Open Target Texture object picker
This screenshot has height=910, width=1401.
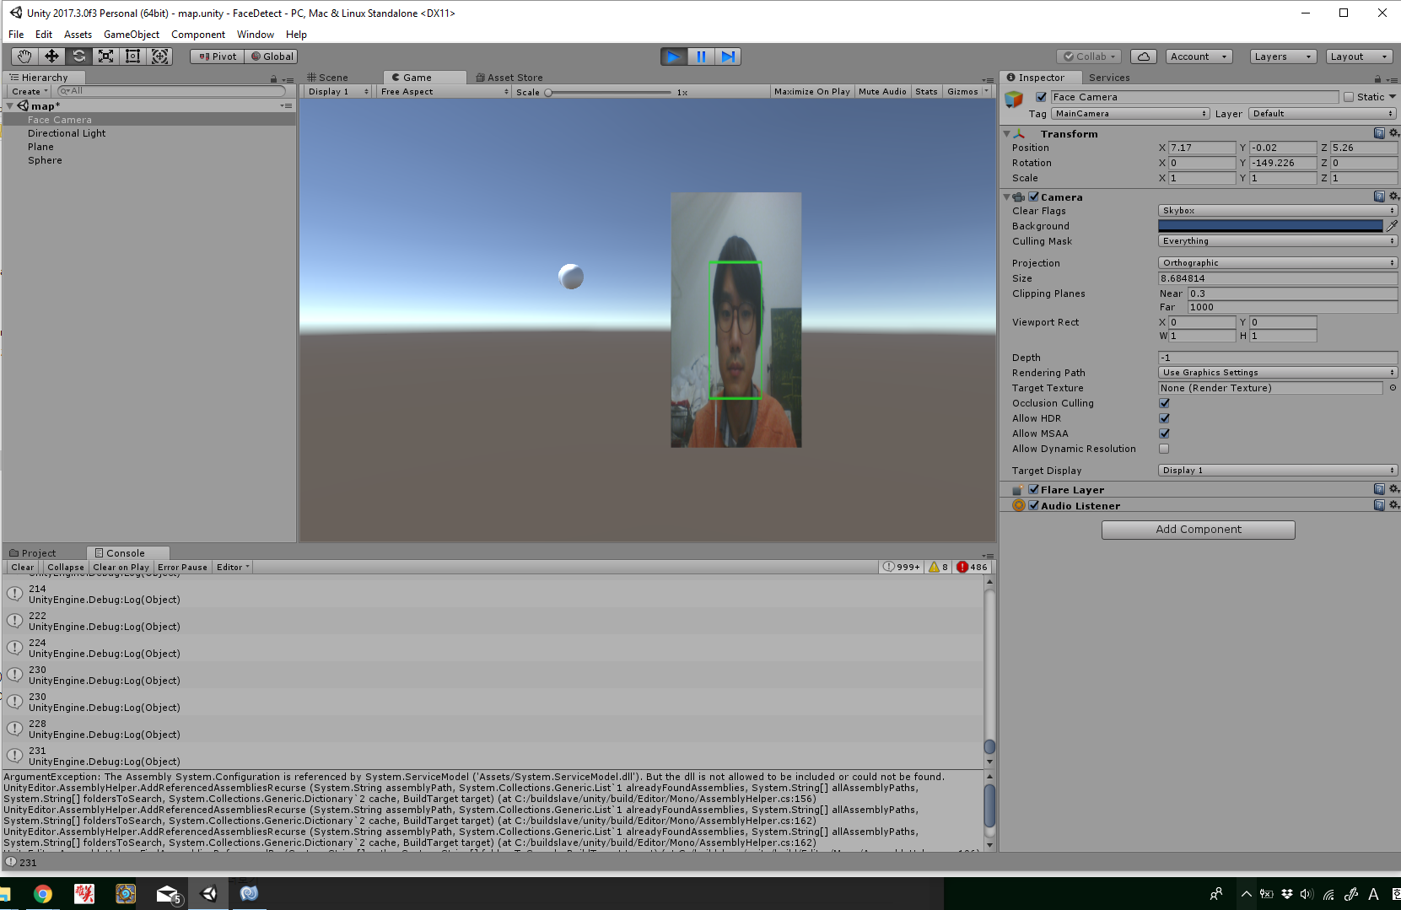pos(1393,388)
